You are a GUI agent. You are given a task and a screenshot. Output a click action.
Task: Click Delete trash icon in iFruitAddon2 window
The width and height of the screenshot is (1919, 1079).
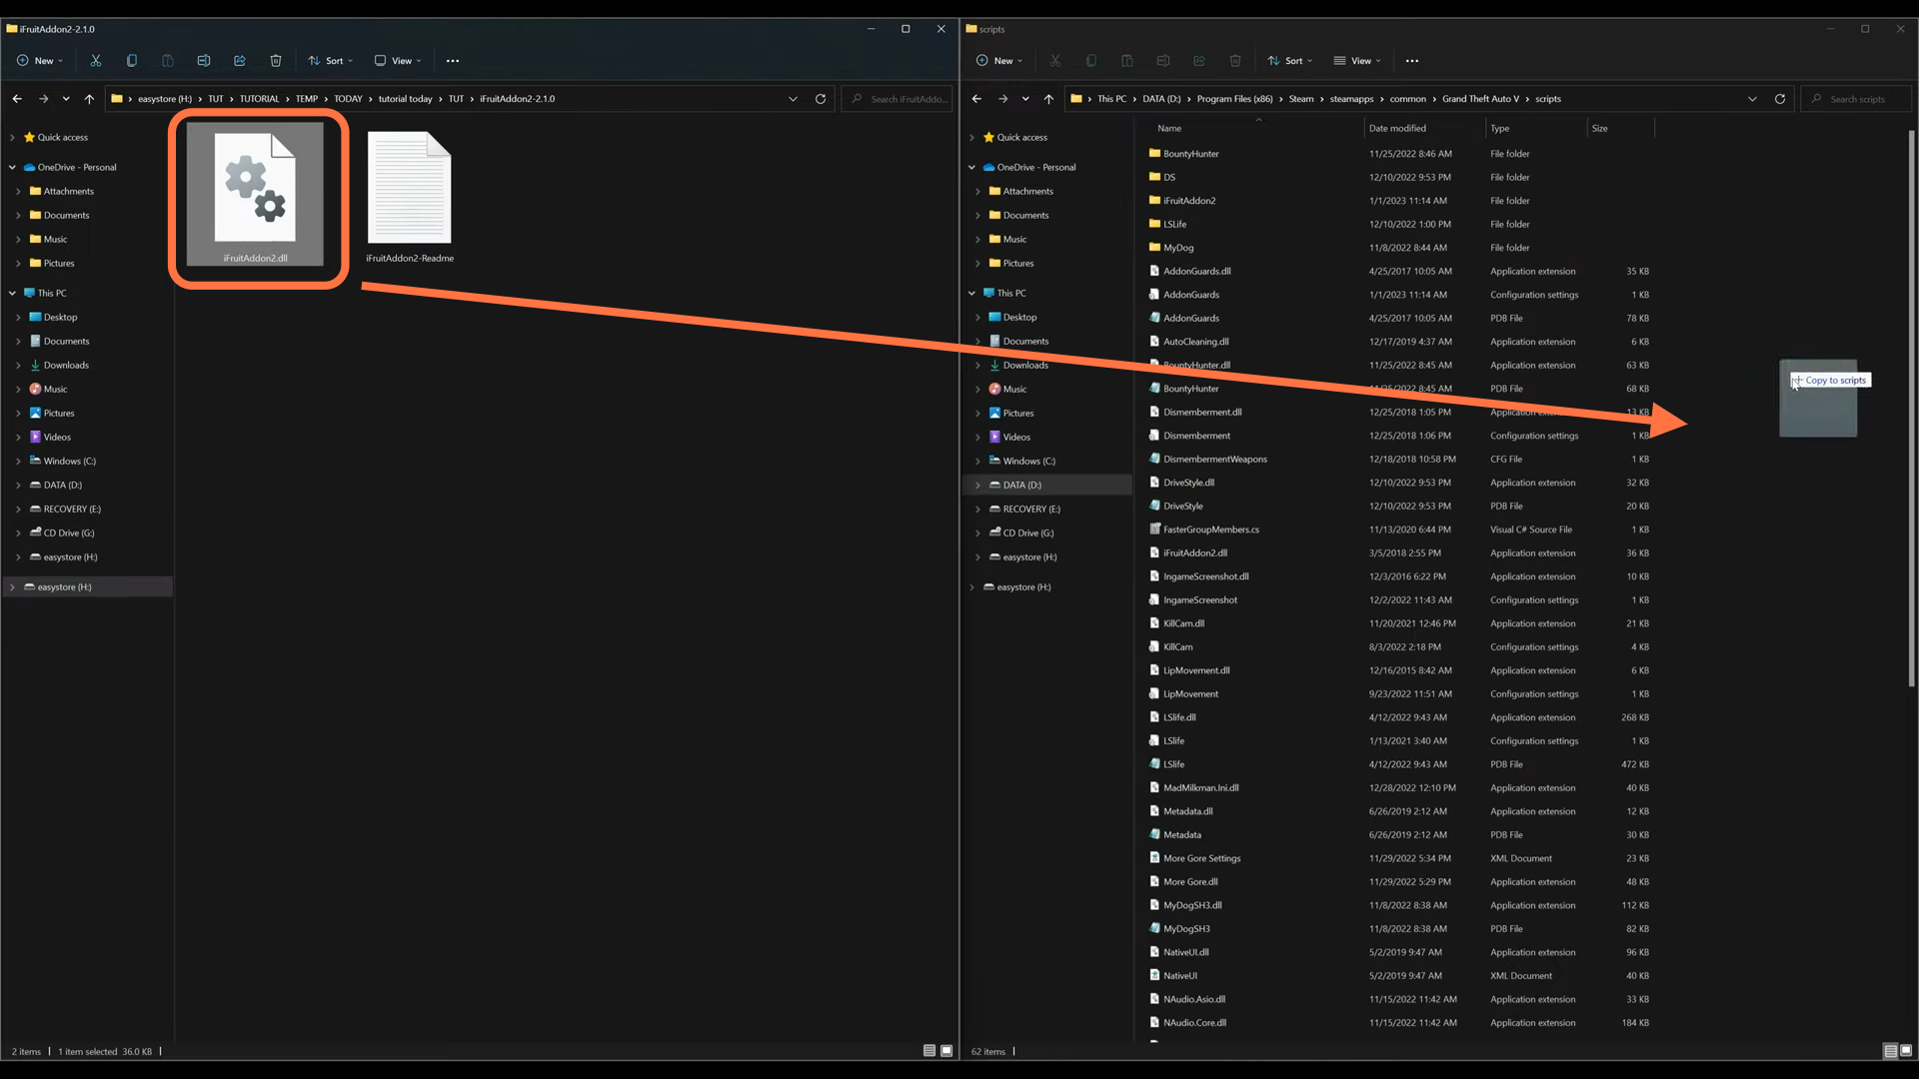click(x=276, y=61)
